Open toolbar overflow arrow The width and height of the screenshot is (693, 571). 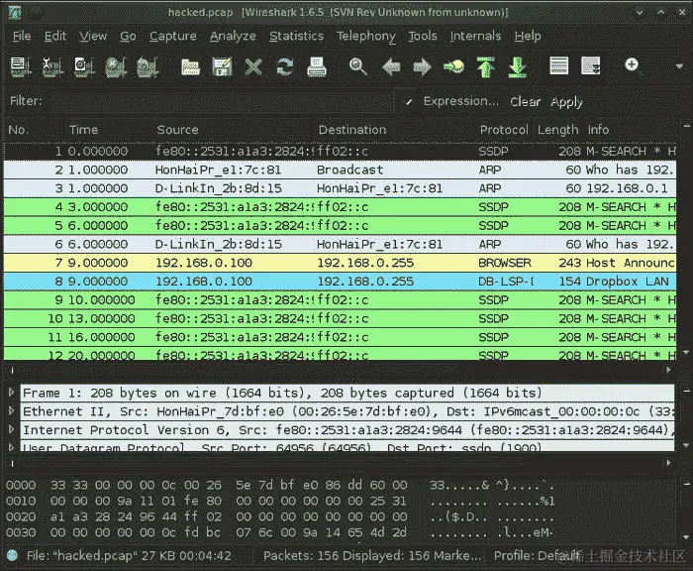(x=679, y=66)
